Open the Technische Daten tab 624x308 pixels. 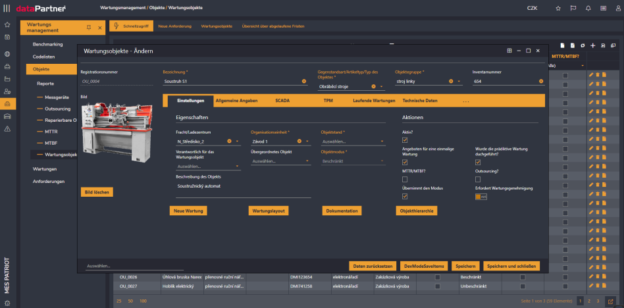tap(419, 101)
